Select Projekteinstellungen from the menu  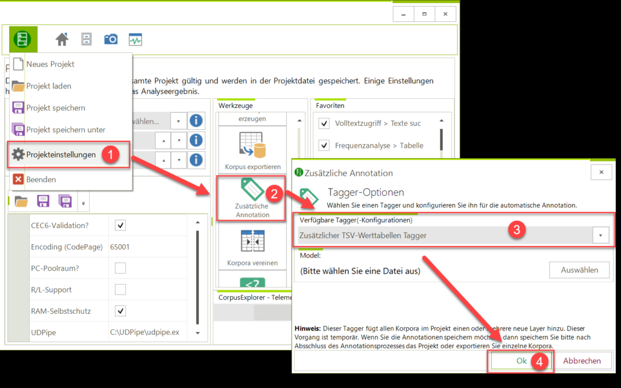click(61, 155)
